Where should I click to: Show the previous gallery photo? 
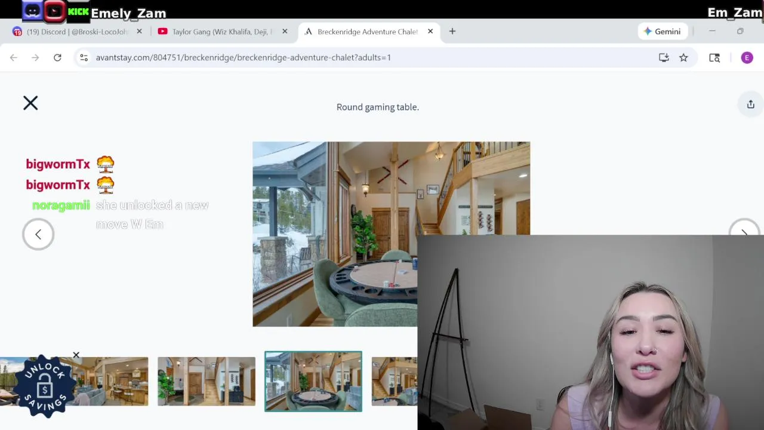(38, 234)
